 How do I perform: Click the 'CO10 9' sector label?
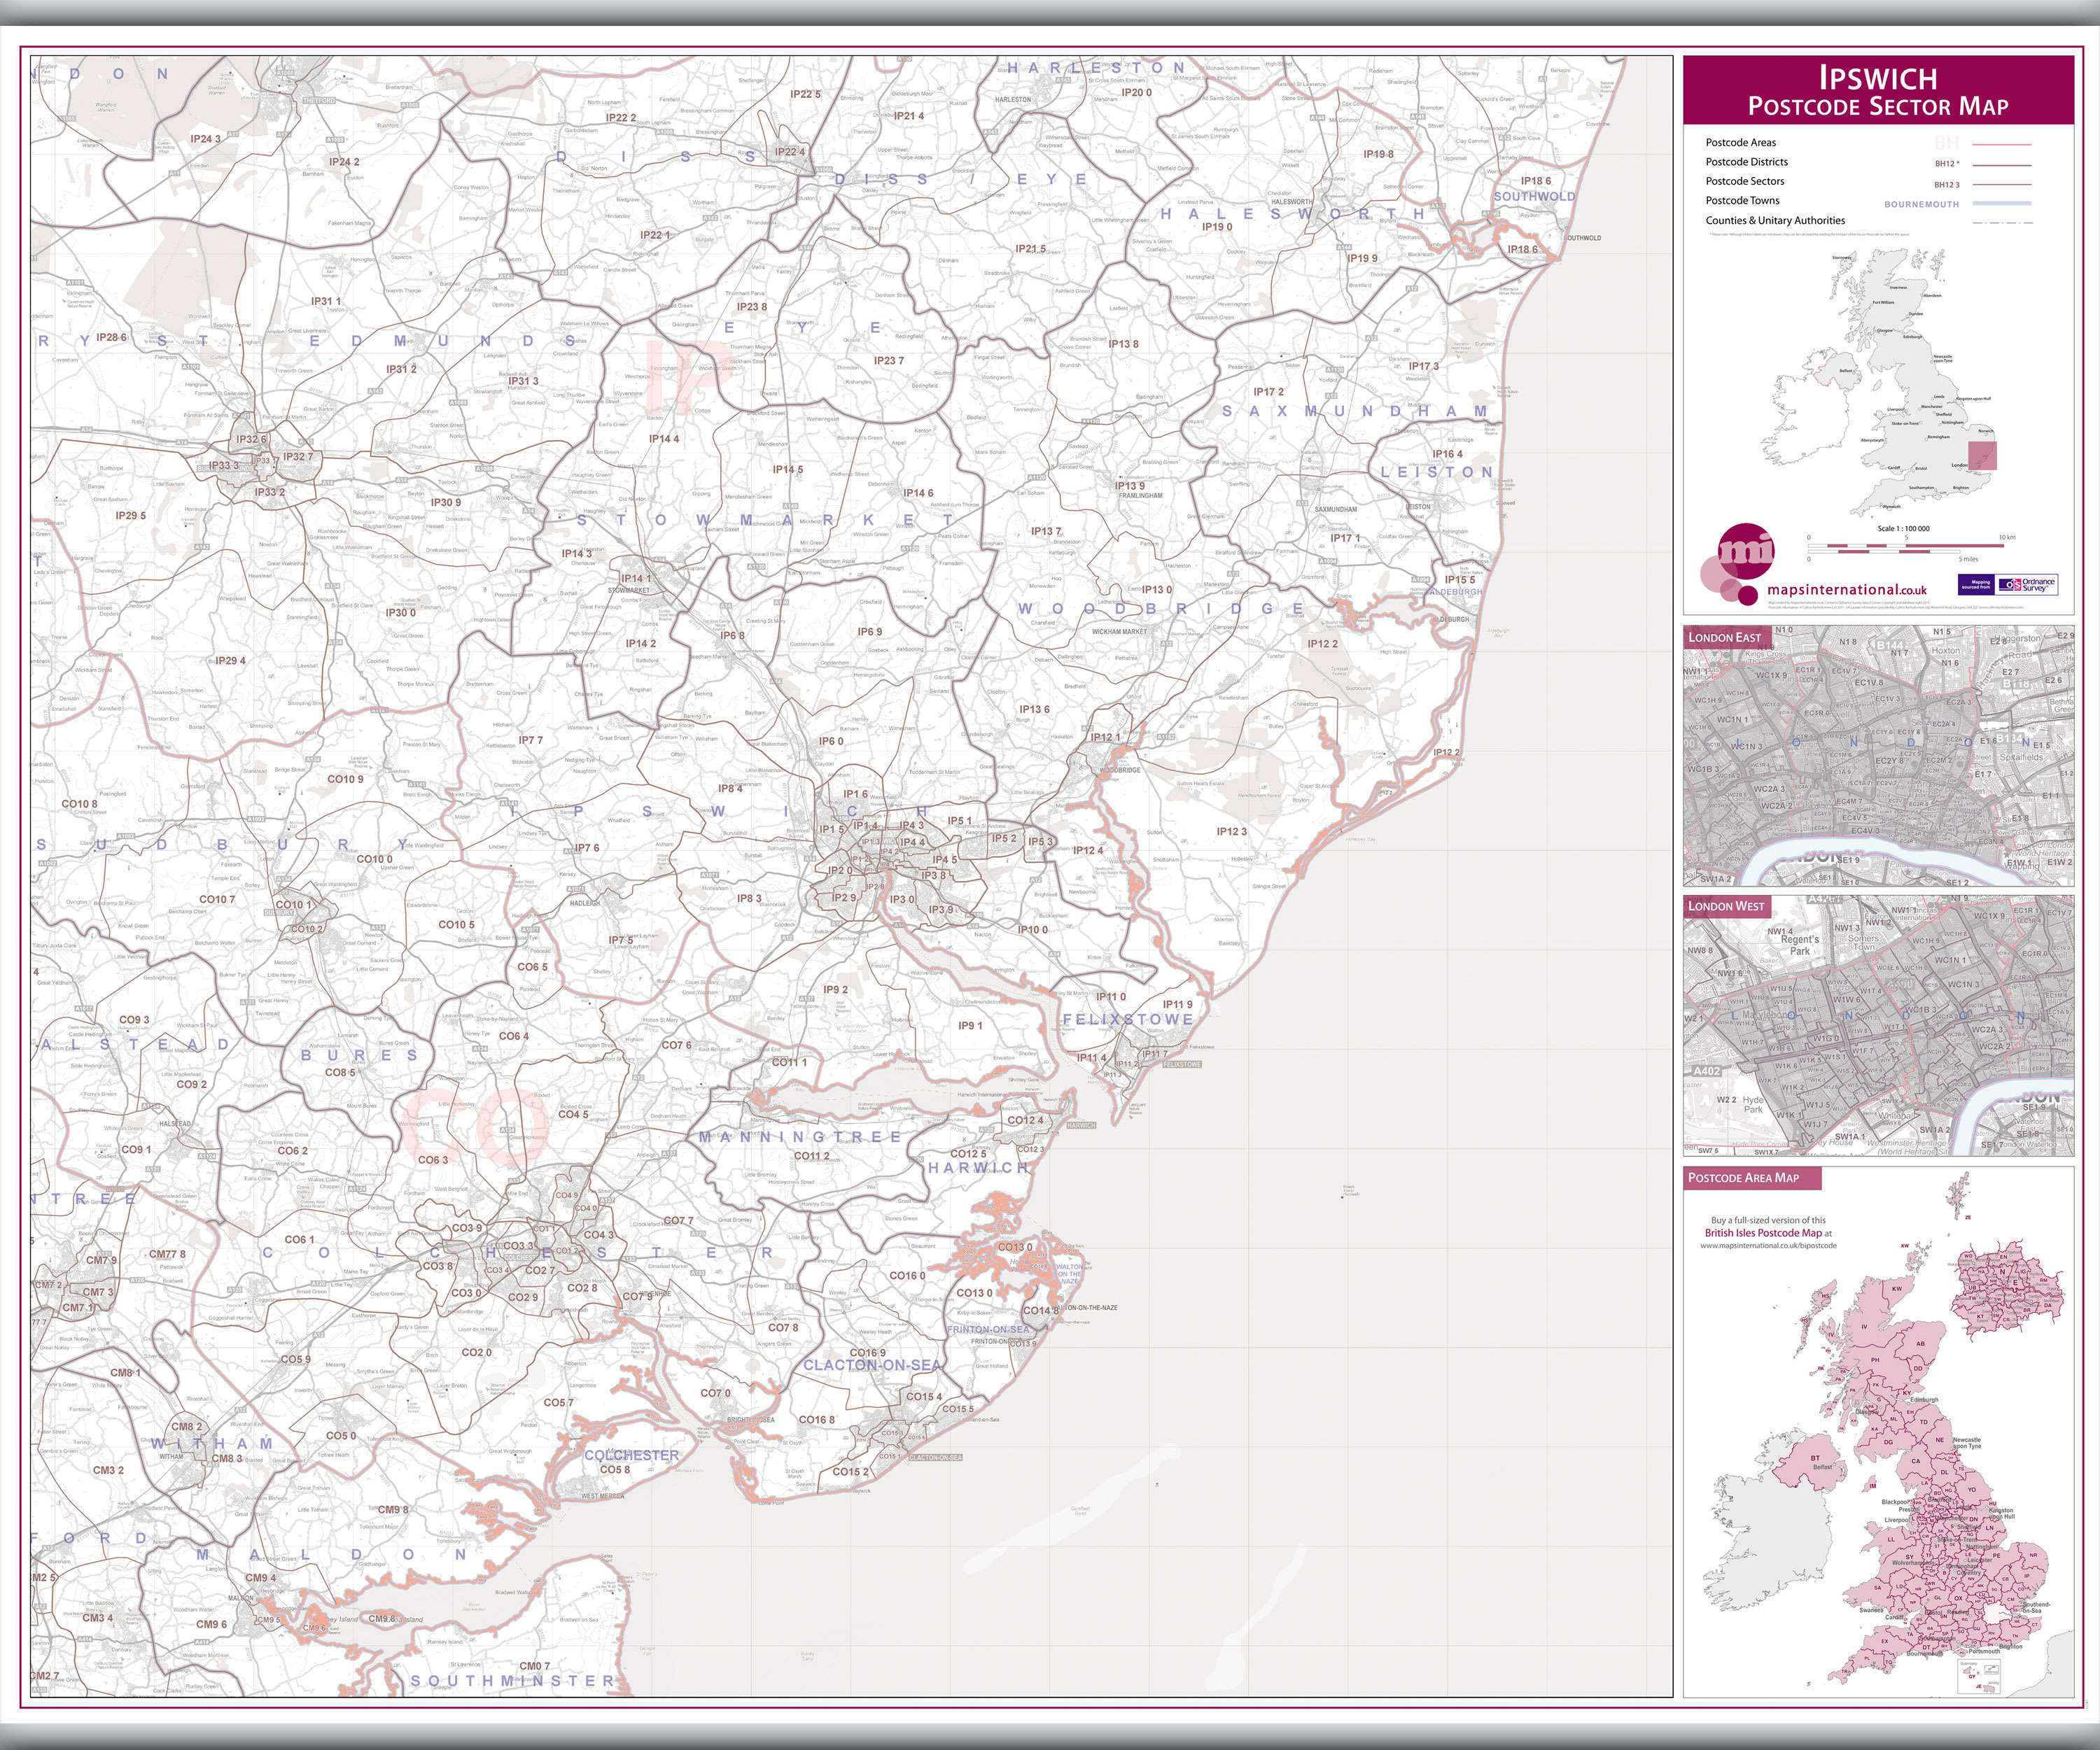[x=345, y=779]
